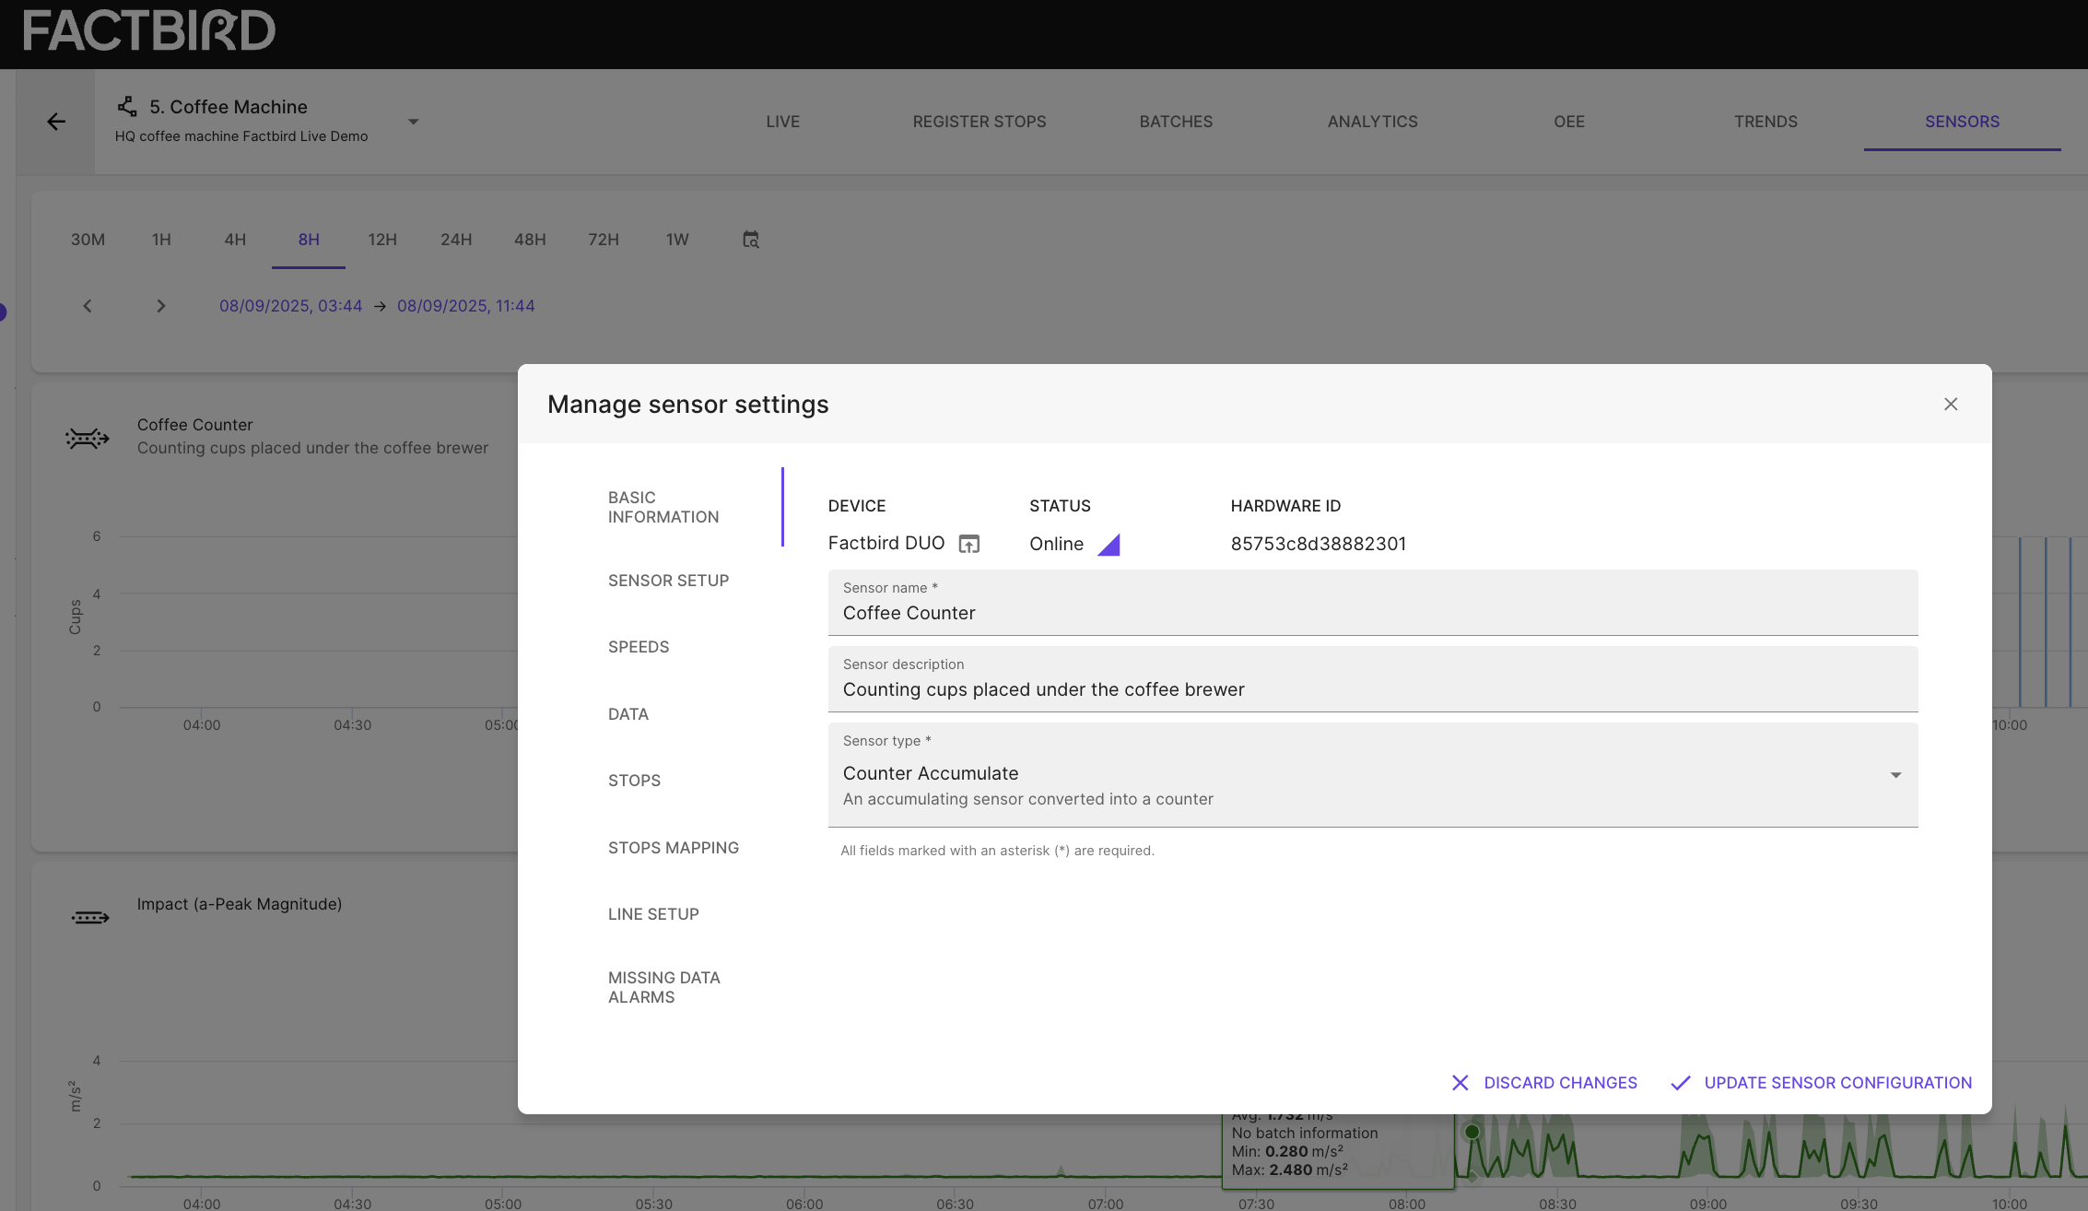Open DATA settings section
The image size is (2088, 1211).
tap(628, 714)
